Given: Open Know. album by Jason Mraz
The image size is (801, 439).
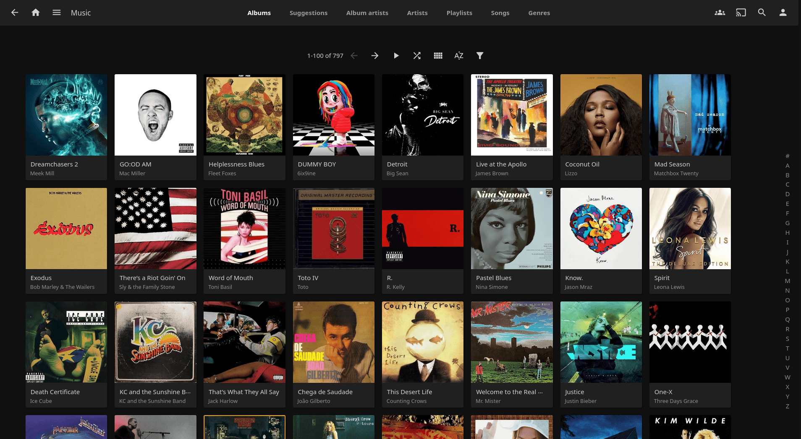Looking at the screenshot, I should click(x=601, y=229).
